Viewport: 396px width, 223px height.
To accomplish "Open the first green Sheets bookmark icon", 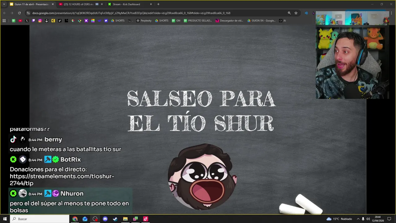I will 14,21.
